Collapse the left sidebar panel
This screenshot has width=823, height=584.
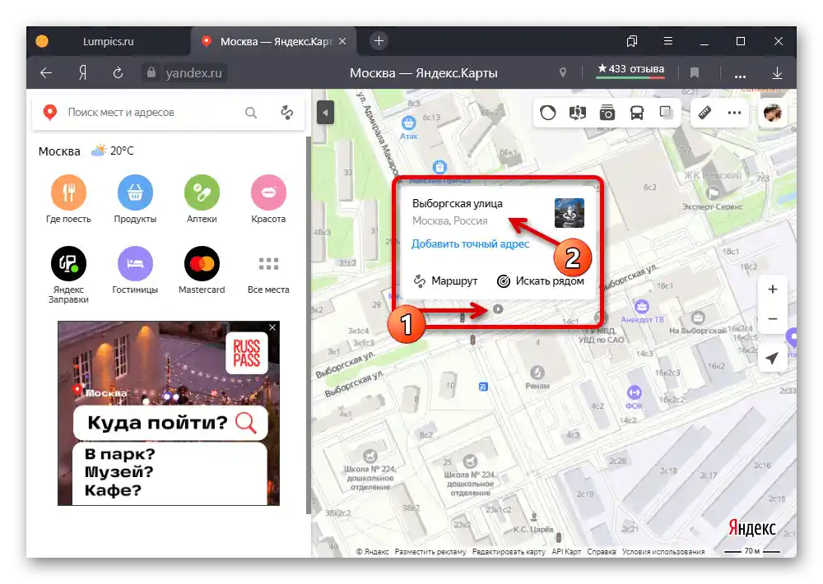click(325, 113)
